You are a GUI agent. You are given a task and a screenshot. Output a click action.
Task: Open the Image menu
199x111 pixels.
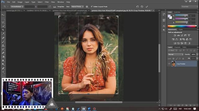(x=20, y=2)
